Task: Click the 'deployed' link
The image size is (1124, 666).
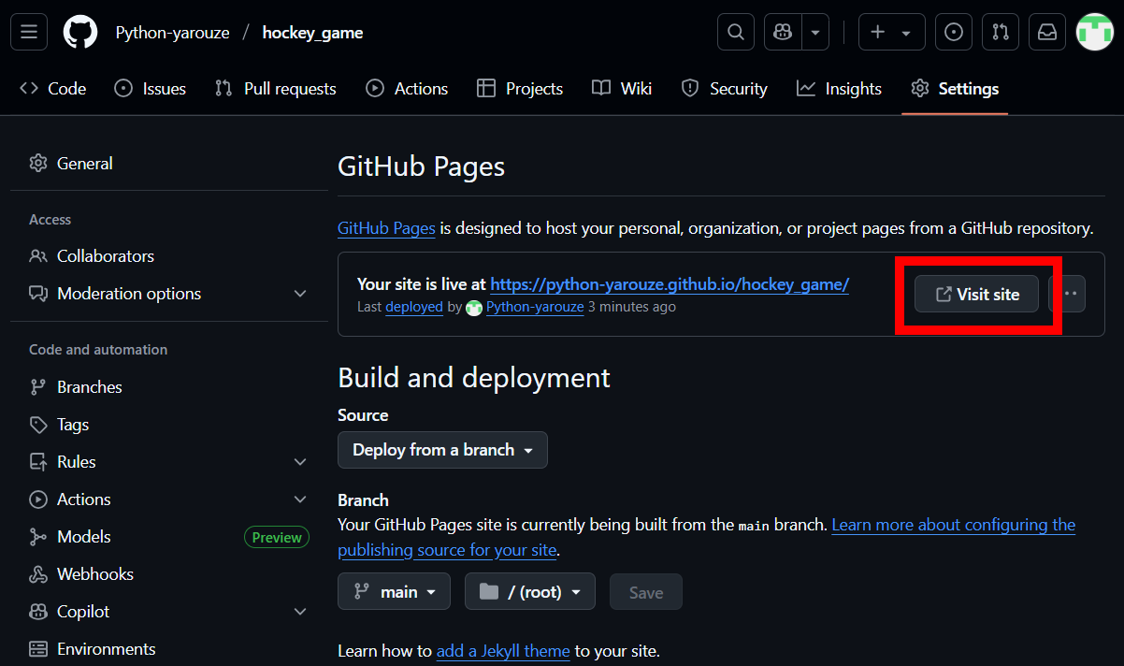Action: click(414, 307)
